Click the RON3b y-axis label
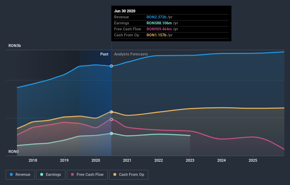 (x=14, y=46)
